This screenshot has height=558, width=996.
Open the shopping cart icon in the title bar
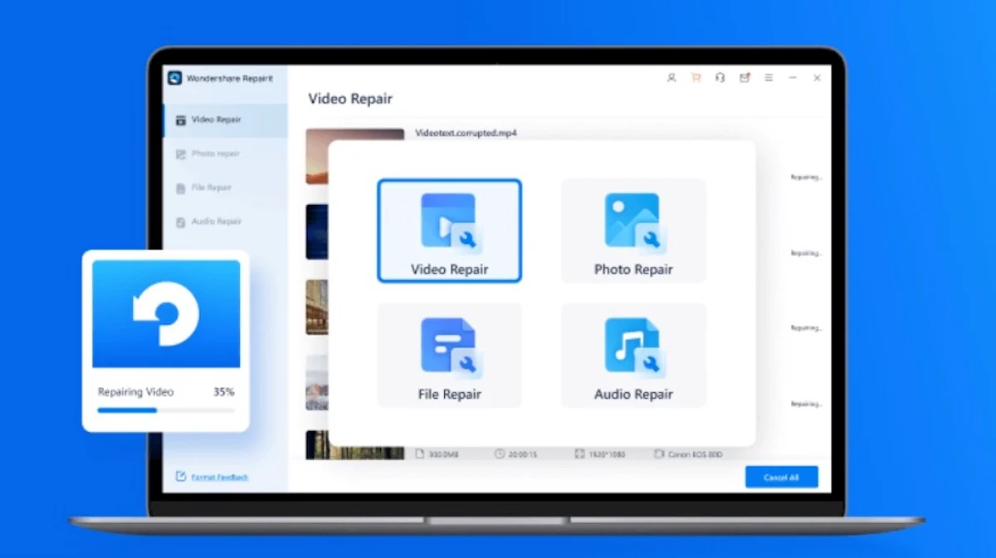point(696,77)
